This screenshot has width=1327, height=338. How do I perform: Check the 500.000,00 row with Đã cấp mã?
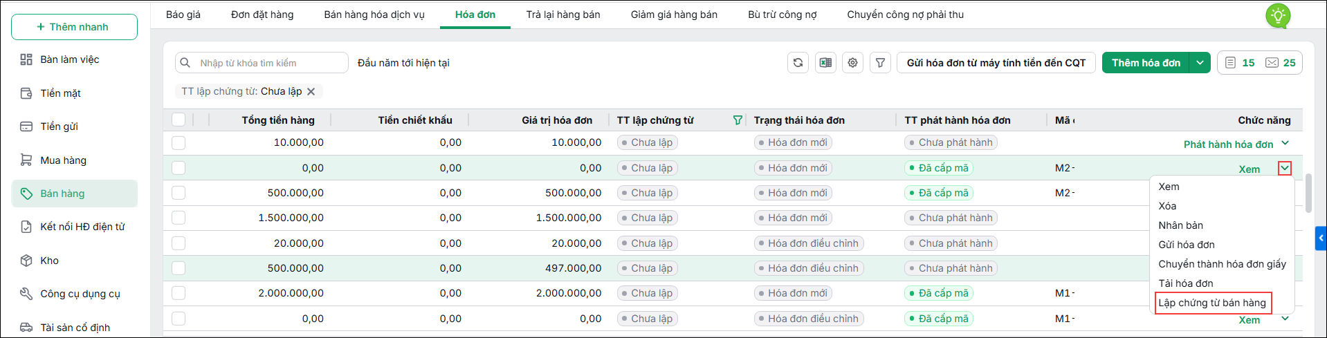[x=179, y=193]
